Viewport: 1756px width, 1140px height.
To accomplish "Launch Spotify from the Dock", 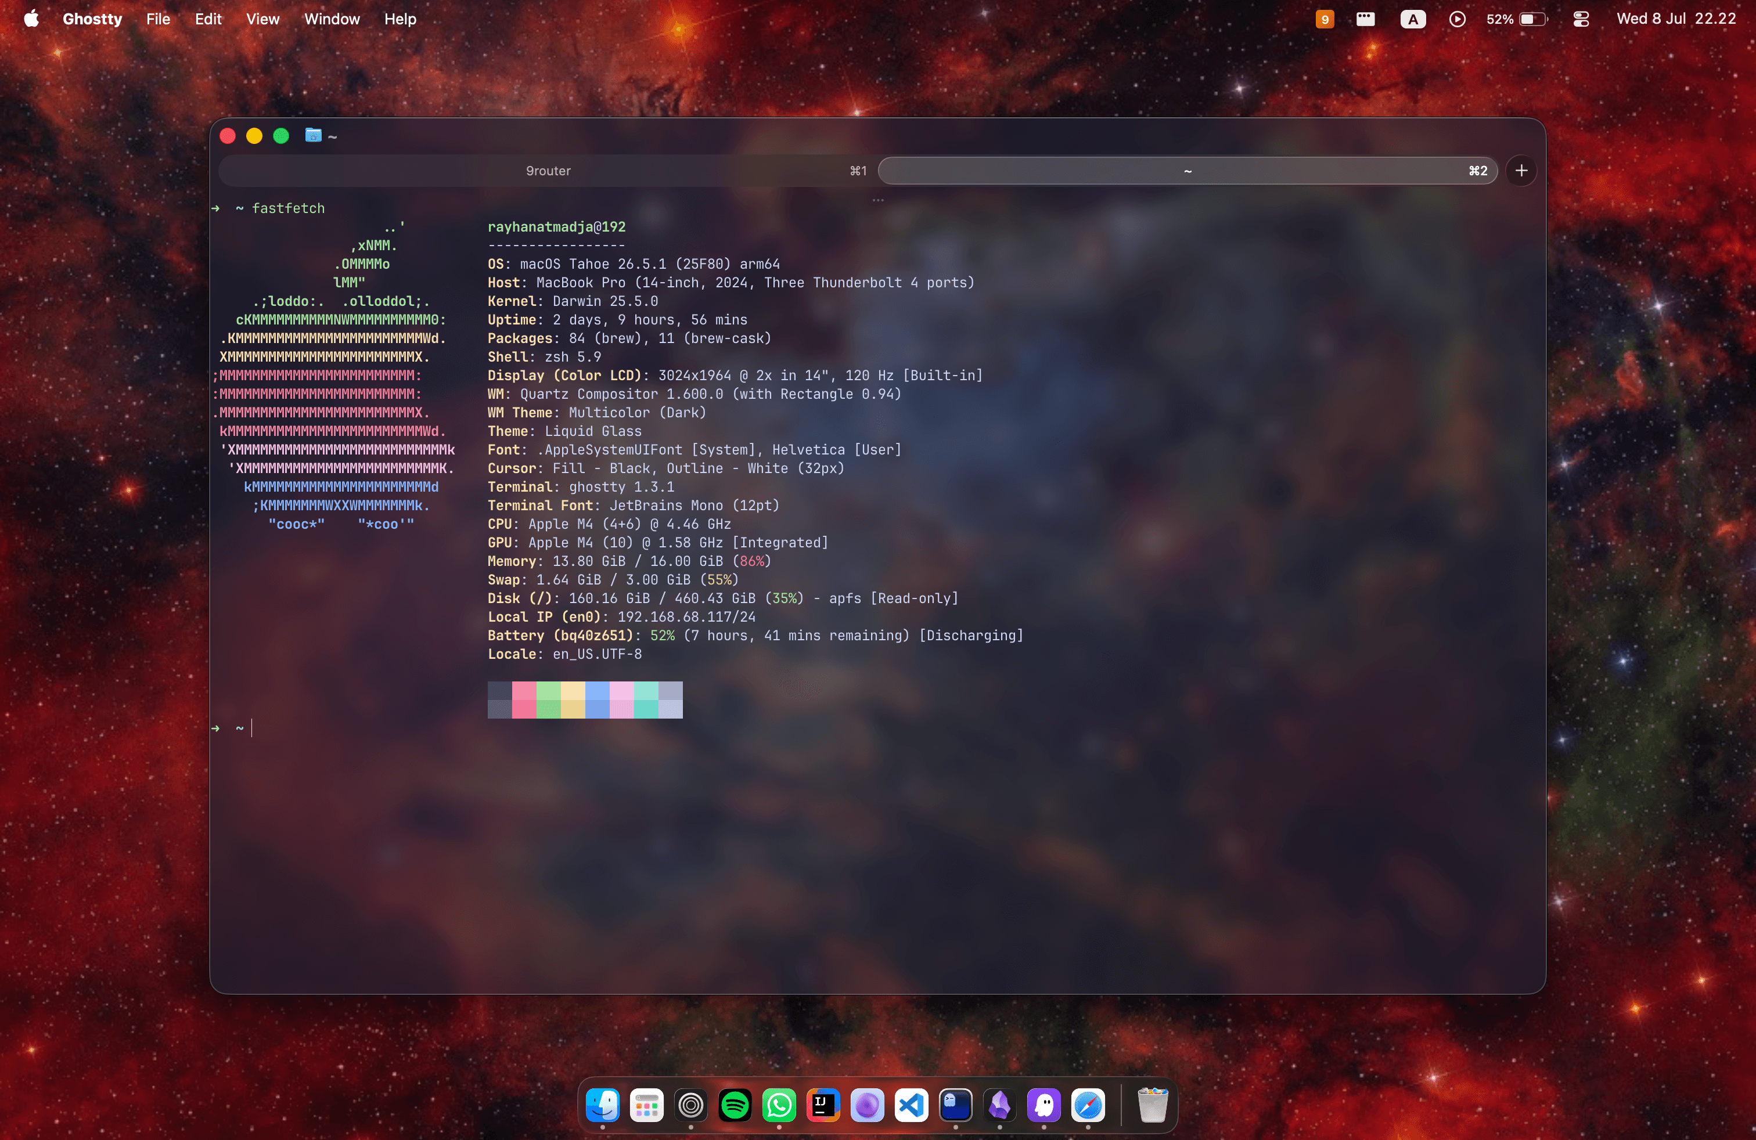I will (x=735, y=1105).
